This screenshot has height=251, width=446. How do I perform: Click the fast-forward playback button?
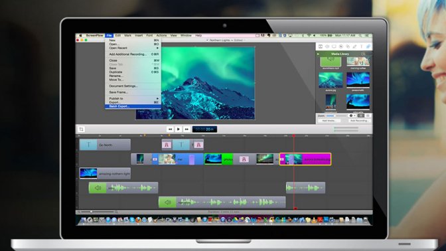pyautogui.click(x=186, y=129)
